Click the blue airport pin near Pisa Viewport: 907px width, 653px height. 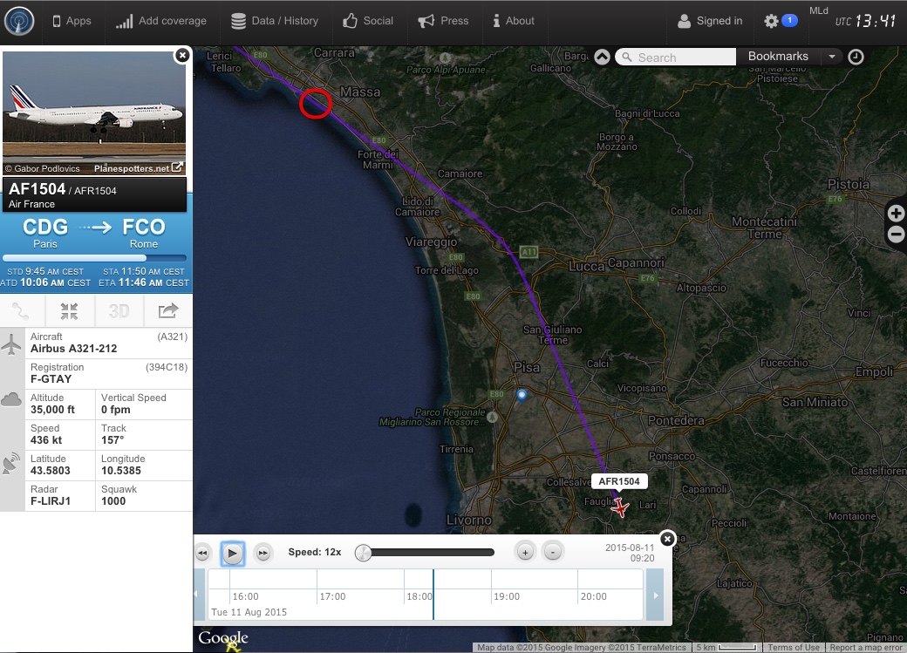tap(522, 395)
